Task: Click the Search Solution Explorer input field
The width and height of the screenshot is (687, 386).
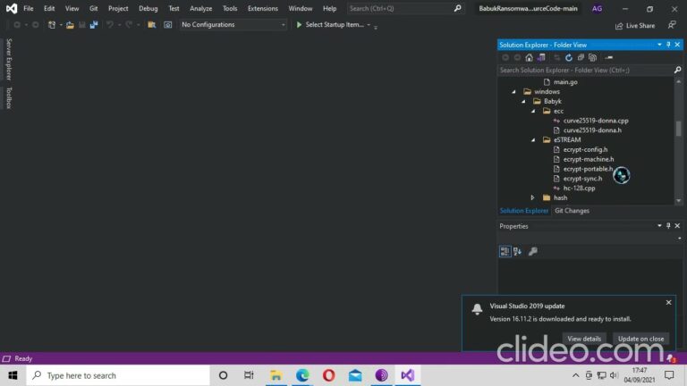Action: (x=585, y=70)
